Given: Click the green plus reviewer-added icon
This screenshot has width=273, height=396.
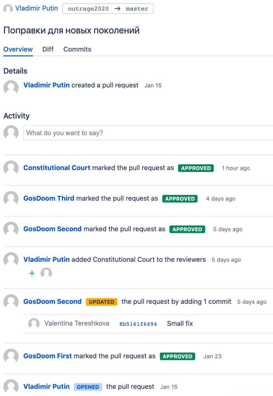Looking at the screenshot, I should click(x=32, y=273).
